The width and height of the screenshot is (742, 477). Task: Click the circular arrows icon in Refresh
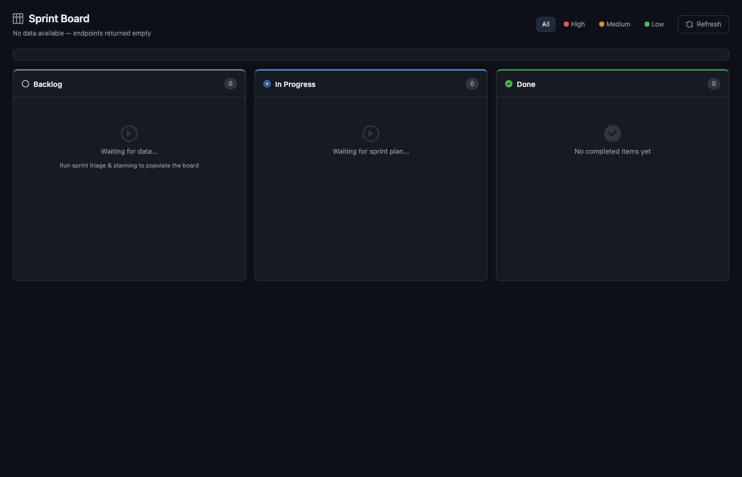click(690, 24)
